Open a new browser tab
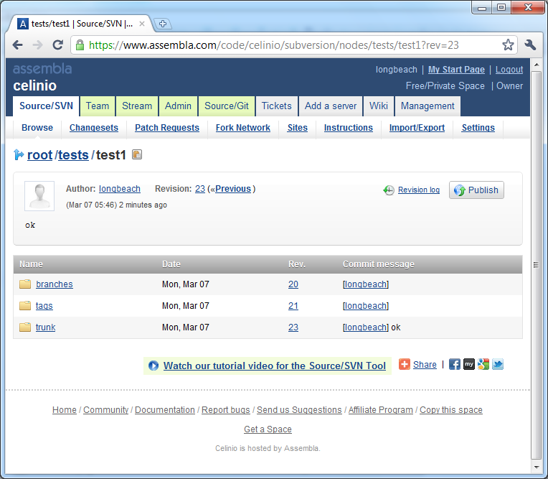This screenshot has width=548, height=479. tap(162, 24)
